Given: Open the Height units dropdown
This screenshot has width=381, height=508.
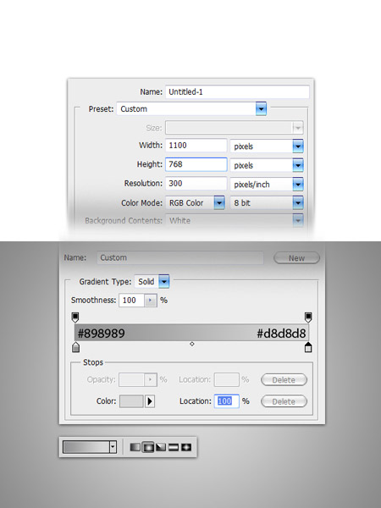Looking at the screenshot, I should pos(298,165).
